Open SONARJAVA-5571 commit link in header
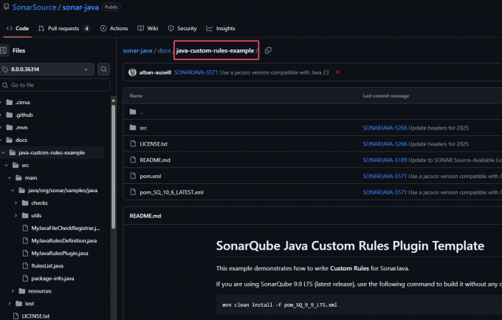This screenshot has width=502, height=320. tap(196, 72)
